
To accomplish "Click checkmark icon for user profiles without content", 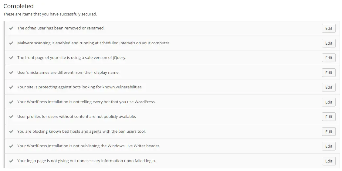I will tap(11, 117).
